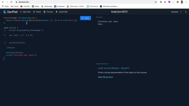This screenshot has height=106, width=189.
Task: Open the Samples dropdown
Action: (x=176, y=12)
